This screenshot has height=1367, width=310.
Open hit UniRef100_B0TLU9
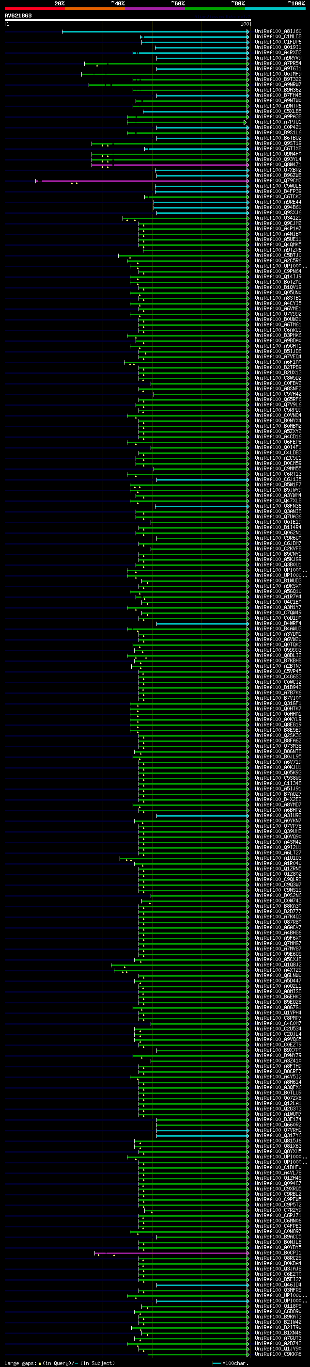[278, 1093]
